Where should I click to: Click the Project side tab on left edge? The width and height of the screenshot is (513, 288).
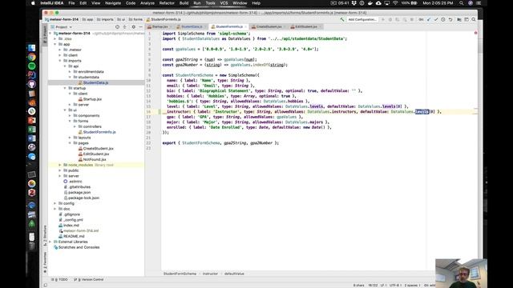45,34
